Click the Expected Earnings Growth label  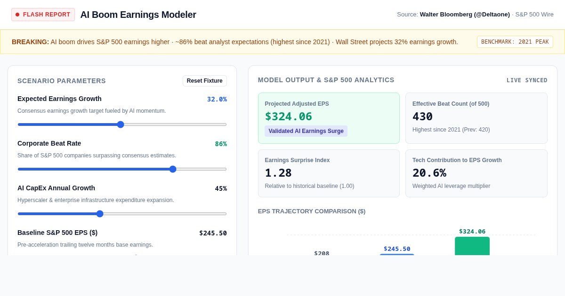(59, 99)
